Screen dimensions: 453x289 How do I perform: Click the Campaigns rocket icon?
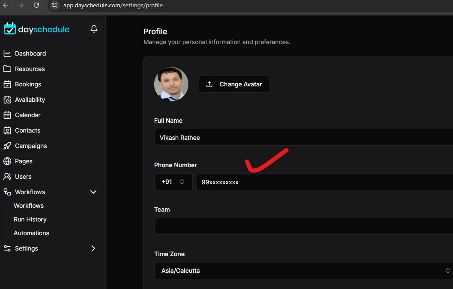(x=7, y=146)
